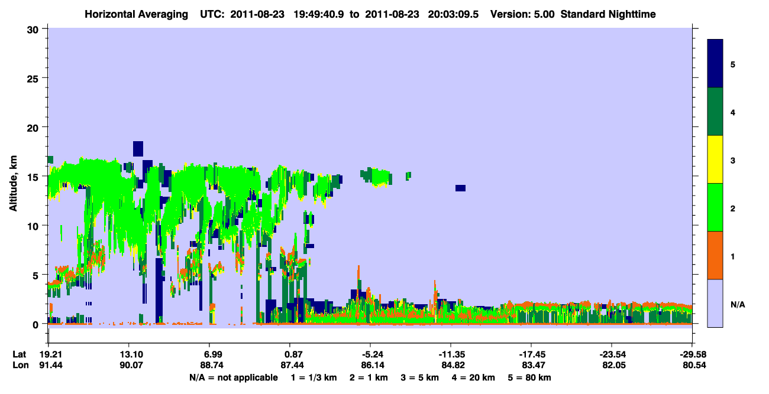Click the 'Lon' row label
This screenshot has width=769, height=394.
[x=20, y=366]
